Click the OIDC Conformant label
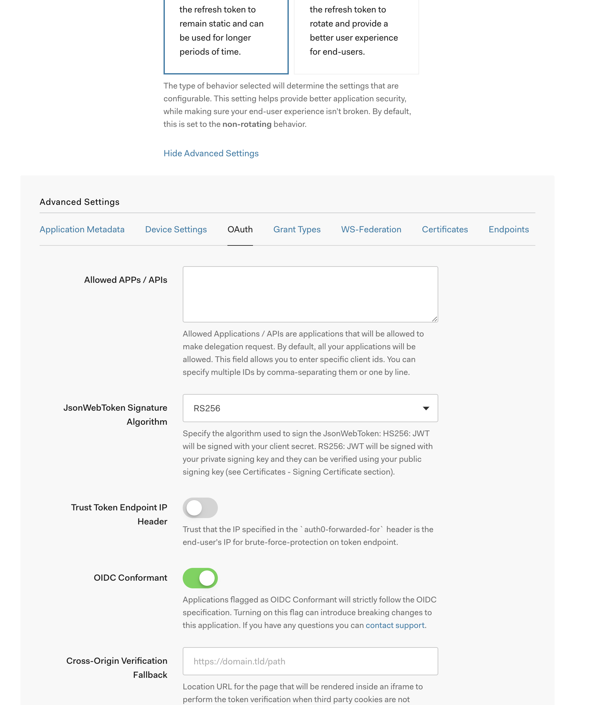Image resolution: width=605 pixels, height=705 pixels. [130, 577]
